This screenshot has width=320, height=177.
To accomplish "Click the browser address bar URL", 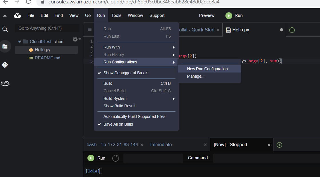I will coord(134,2).
